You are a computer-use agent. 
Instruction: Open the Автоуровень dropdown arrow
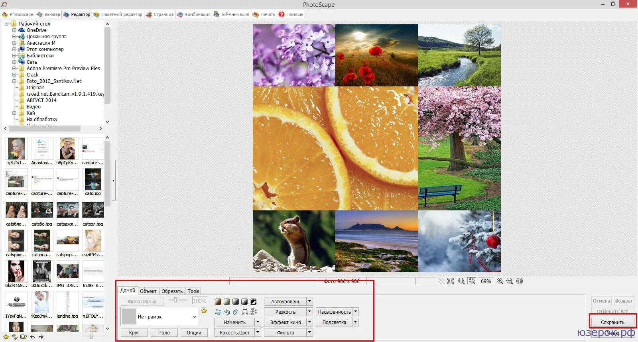pyautogui.click(x=310, y=301)
